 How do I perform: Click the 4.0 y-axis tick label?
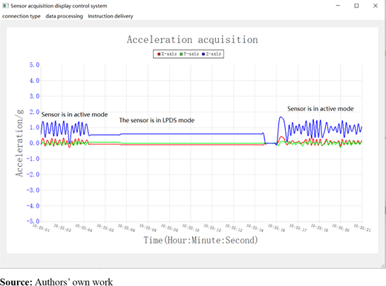click(x=34, y=81)
